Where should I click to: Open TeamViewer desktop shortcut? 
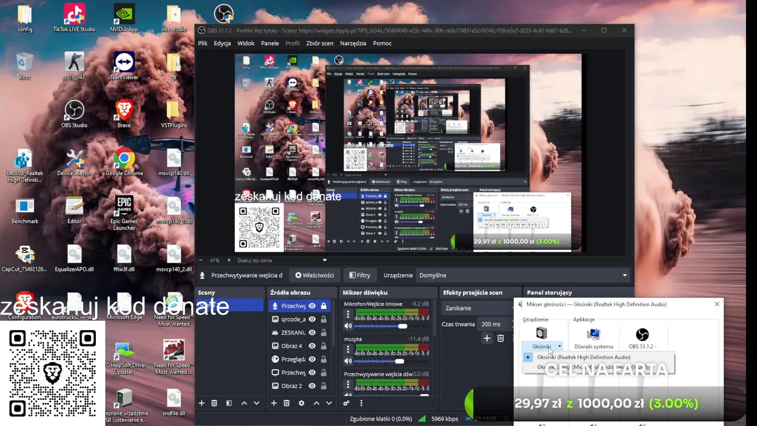[124, 66]
